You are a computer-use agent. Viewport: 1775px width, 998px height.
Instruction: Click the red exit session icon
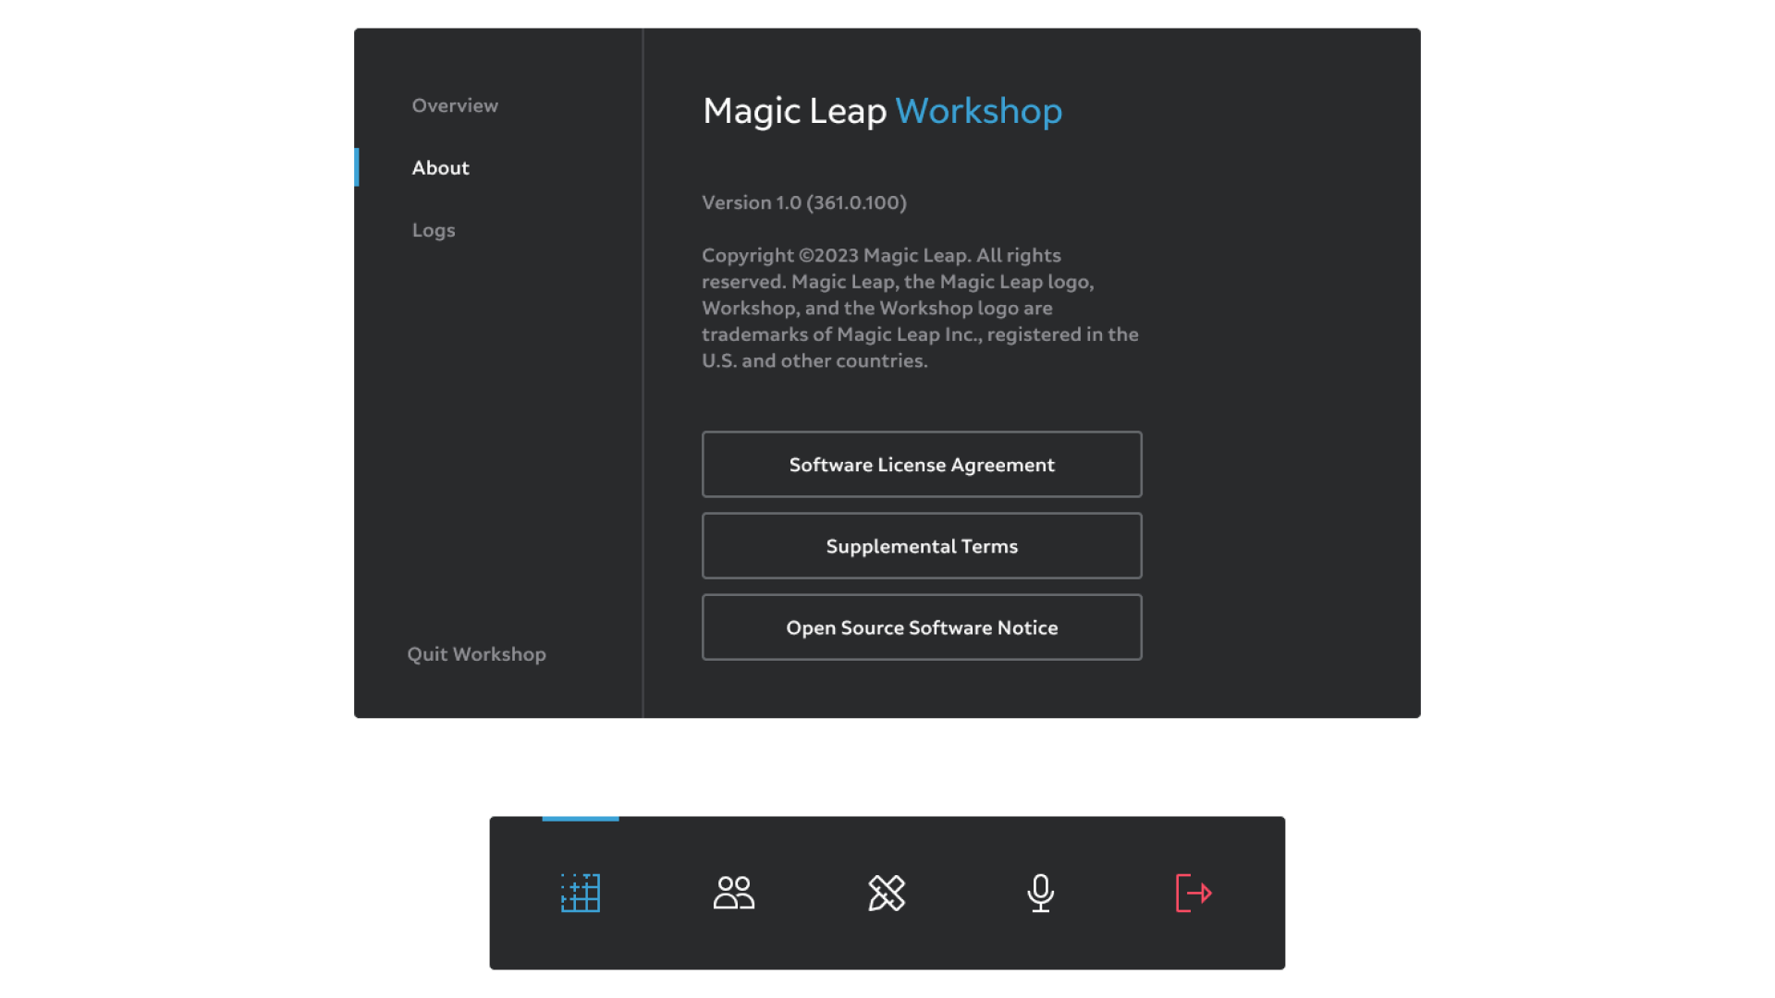(x=1194, y=893)
